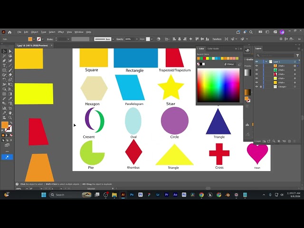Select the Selection tool
Screen dimensions: 304x228
click(4, 51)
